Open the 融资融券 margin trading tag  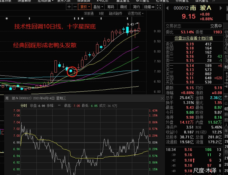pyautogui.click(x=116, y=13)
